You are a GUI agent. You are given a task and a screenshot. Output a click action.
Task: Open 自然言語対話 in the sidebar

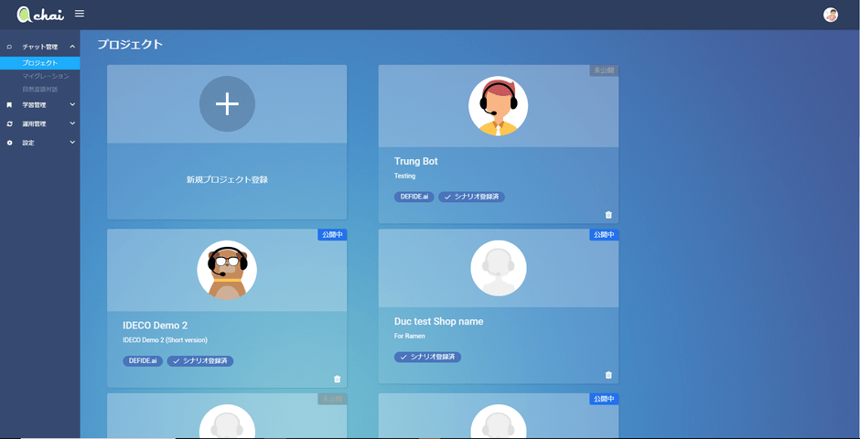pyautogui.click(x=40, y=89)
